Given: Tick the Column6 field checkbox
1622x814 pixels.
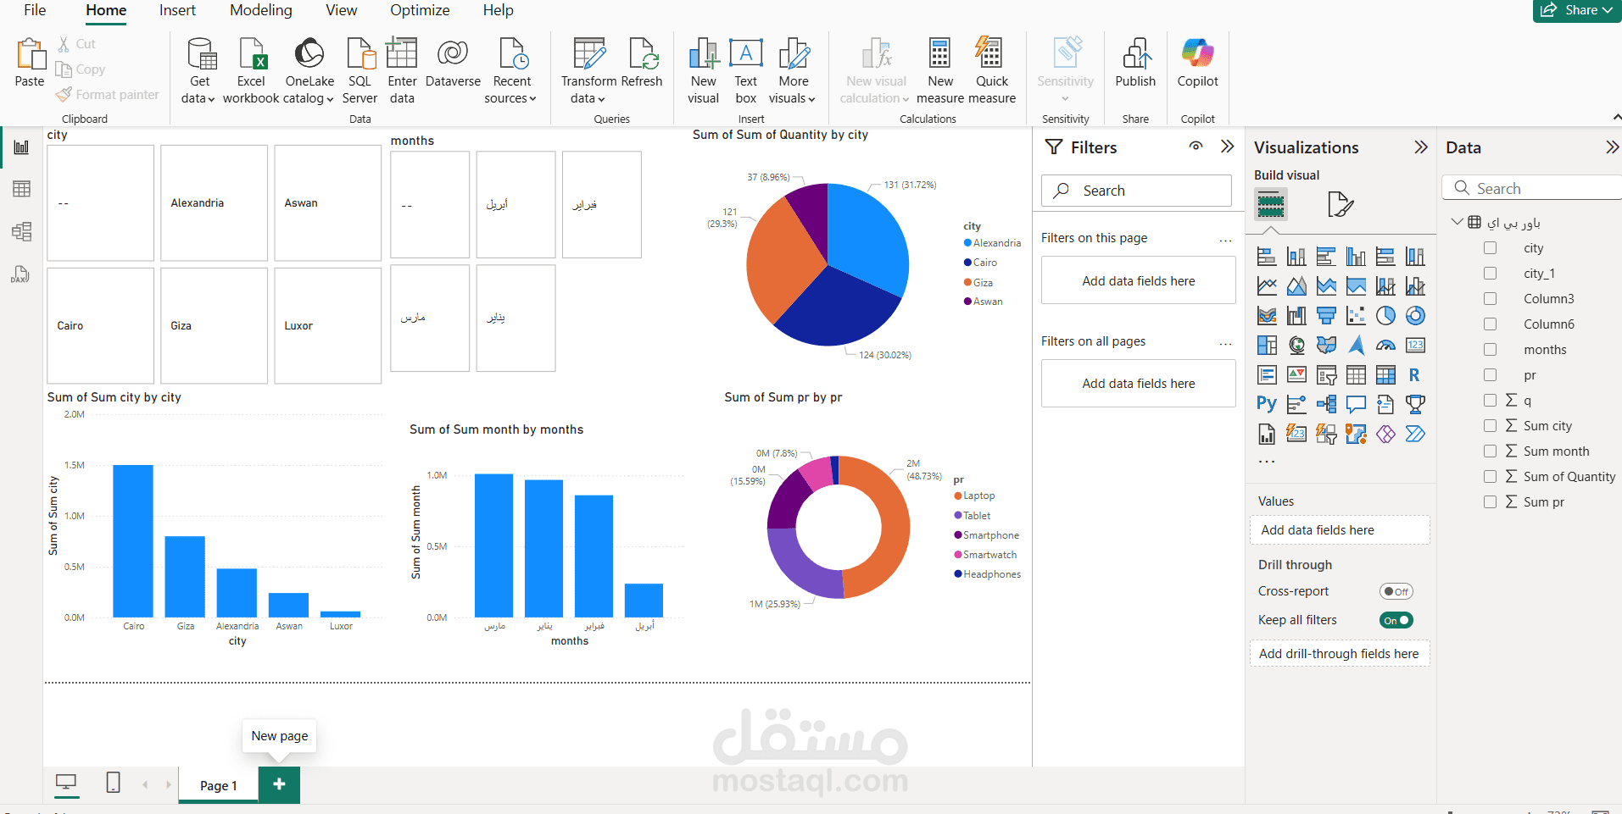Looking at the screenshot, I should 1490,324.
